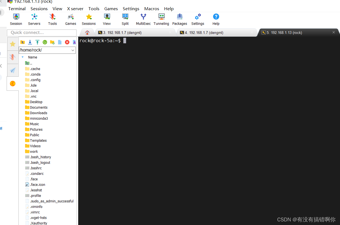Select the Documents folder
Image resolution: width=340 pixels, height=225 pixels.
[36, 107]
